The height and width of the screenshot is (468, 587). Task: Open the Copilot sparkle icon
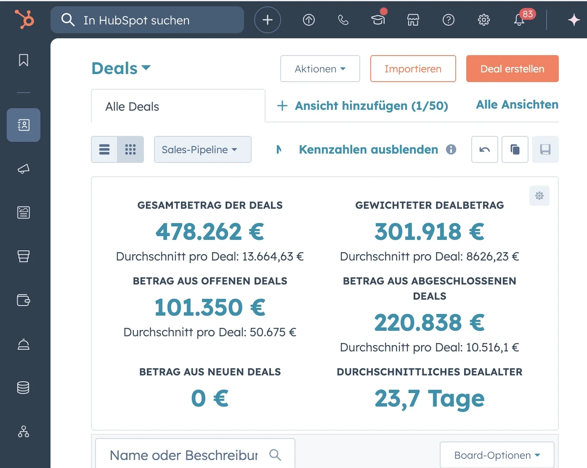click(x=574, y=20)
